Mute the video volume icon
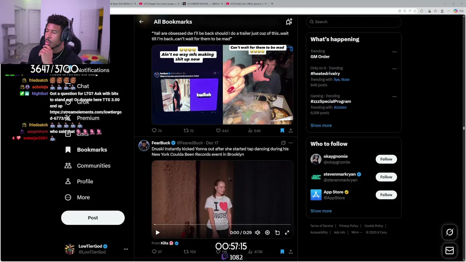The height and width of the screenshot is (262, 466). 257,233
